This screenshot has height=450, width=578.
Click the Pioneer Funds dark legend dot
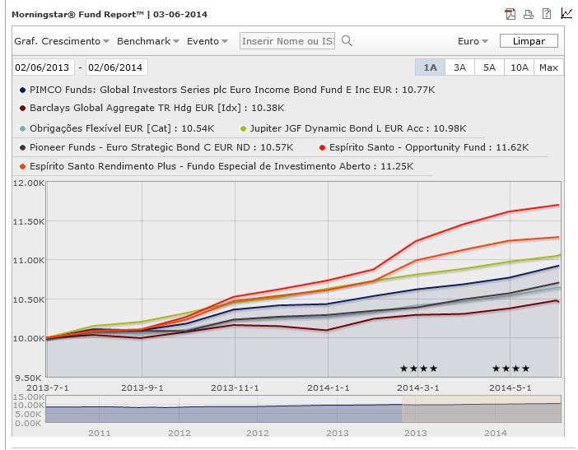pyautogui.click(x=22, y=147)
